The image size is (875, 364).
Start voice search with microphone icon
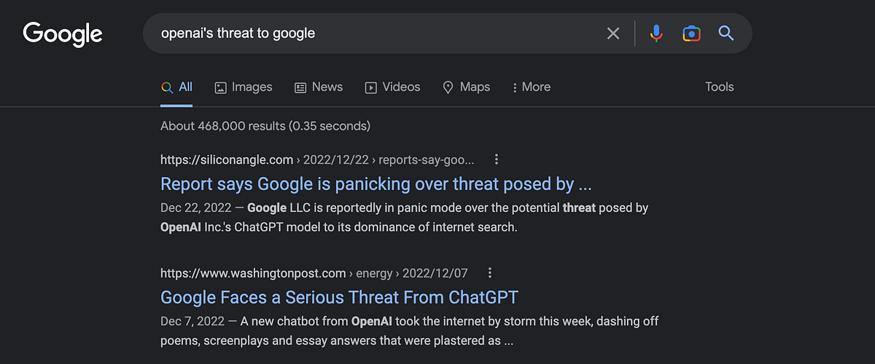656,33
